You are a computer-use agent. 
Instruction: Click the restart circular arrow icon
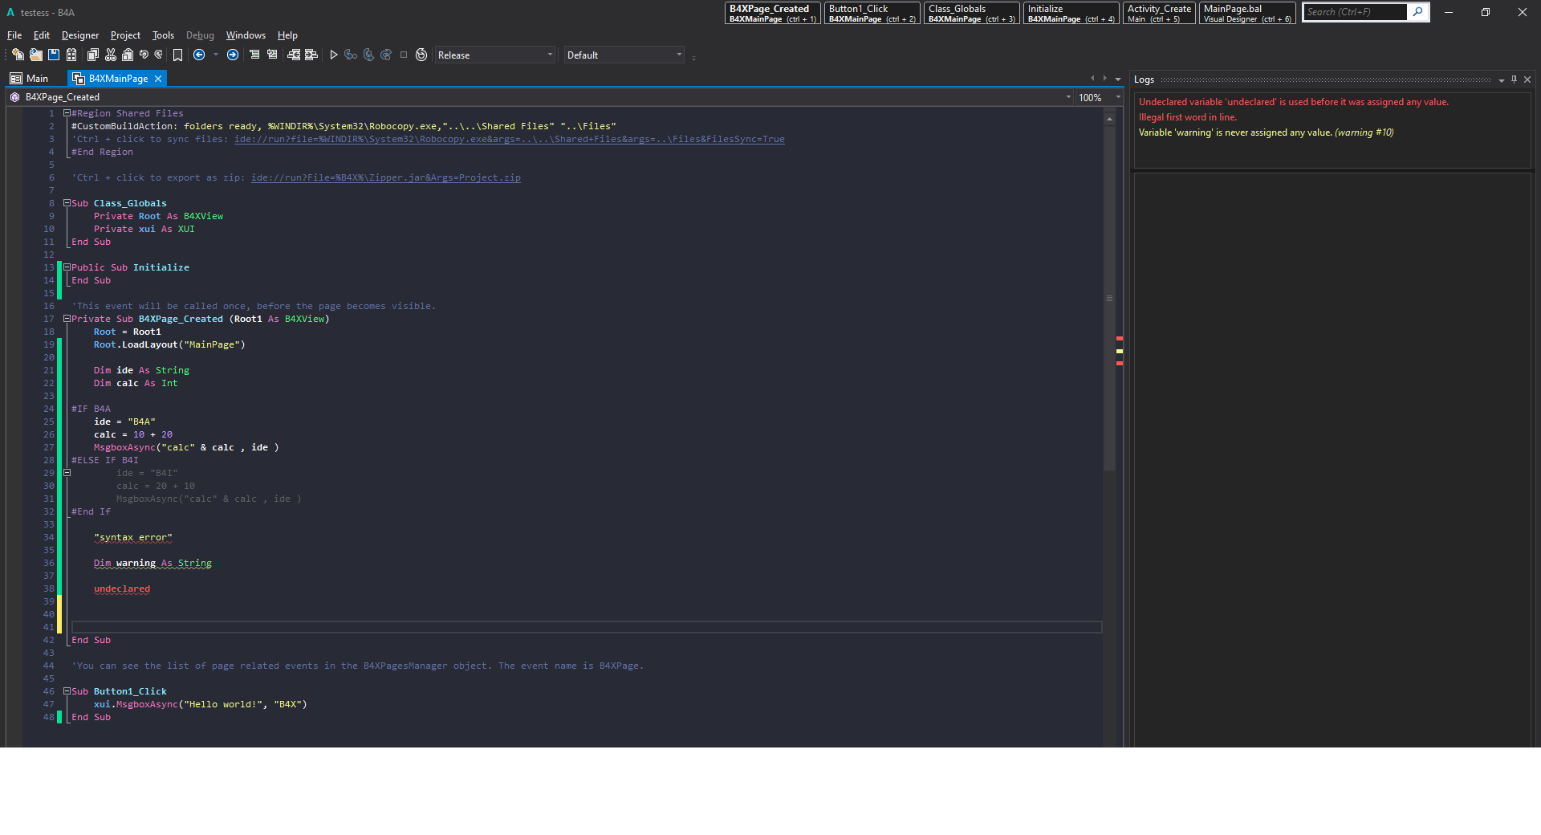tap(421, 55)
